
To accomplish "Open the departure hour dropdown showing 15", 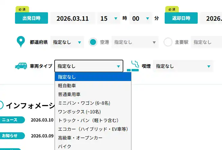I will [109, 18].
